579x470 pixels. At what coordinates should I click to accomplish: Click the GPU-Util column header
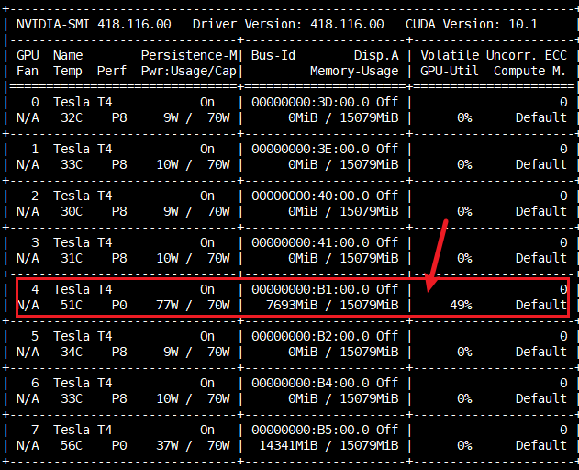point(450,71)
